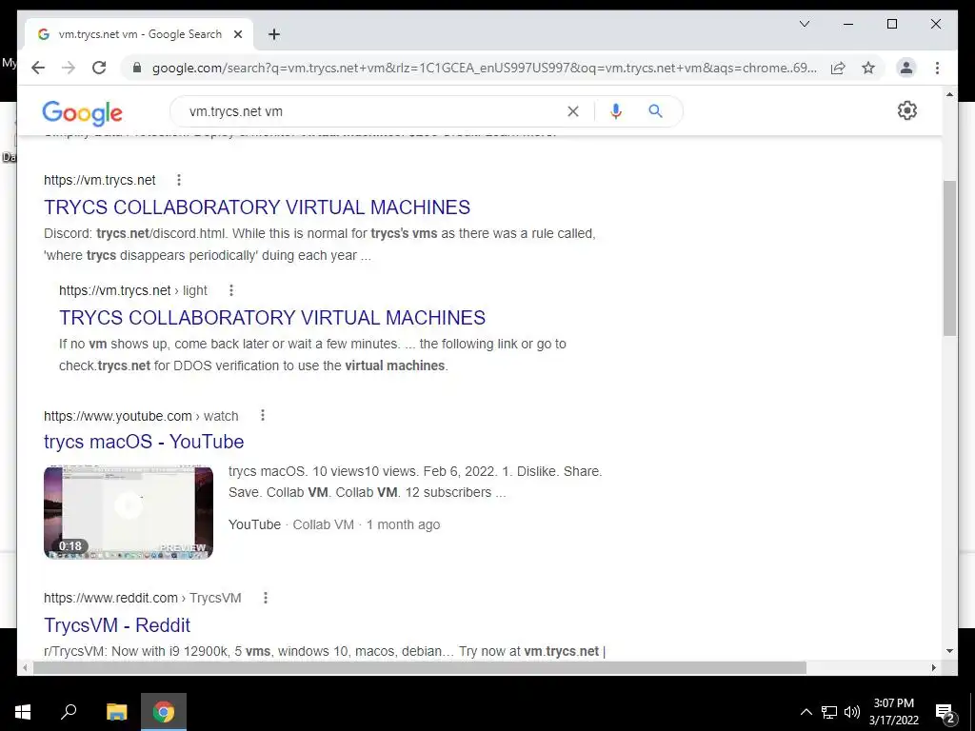
Task: Click the https://vm.trycs.net URL text
Action: click(x=99, y=180)
